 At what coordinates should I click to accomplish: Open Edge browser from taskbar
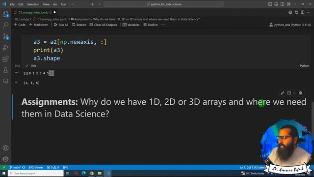pos(84,173)
